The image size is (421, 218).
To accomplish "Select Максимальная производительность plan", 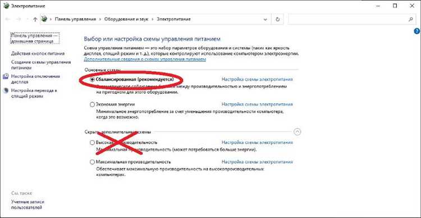I will (92, 162).
